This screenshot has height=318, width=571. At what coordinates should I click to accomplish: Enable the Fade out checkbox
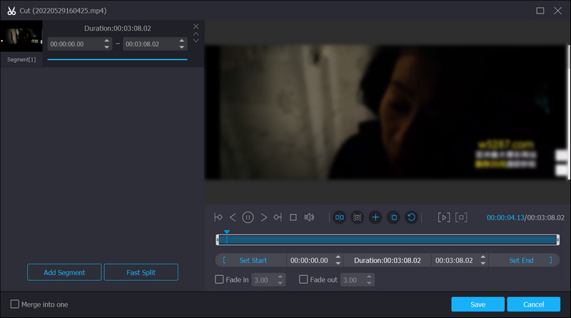click(x=303, y=280)
